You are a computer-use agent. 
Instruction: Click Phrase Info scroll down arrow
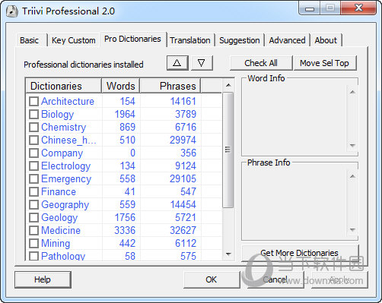pyautogui.click(x=352, y=230)
